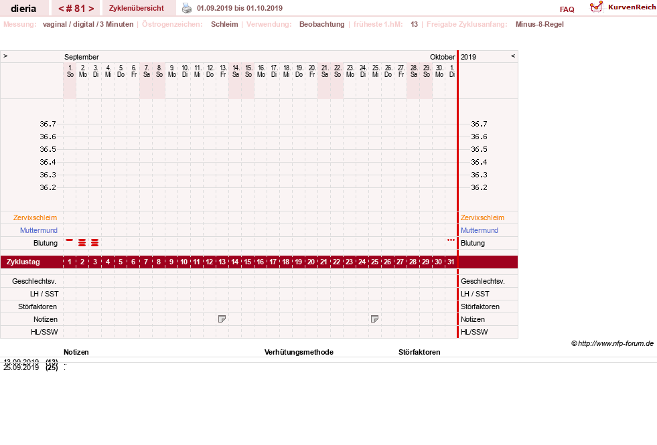Select cycle day 31 in Zyklustag bar
Viewport: 657px width, 445px height.
click(x=451, y=262)
